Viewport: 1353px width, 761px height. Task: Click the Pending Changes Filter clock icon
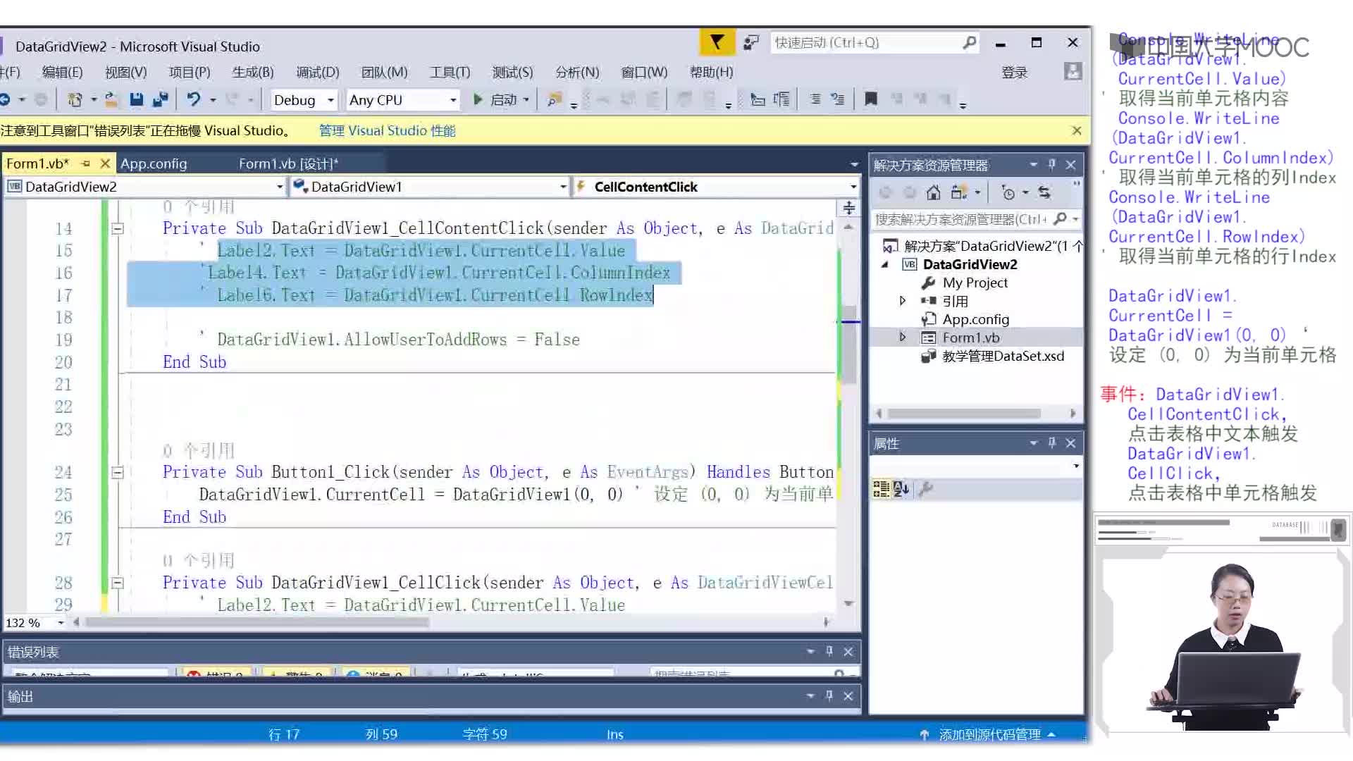(x=1008, y=192)
